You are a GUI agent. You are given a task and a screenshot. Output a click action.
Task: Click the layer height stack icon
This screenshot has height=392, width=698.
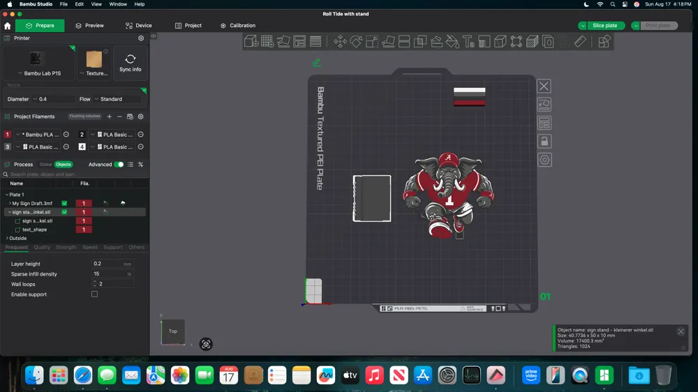tap(315, 41)
